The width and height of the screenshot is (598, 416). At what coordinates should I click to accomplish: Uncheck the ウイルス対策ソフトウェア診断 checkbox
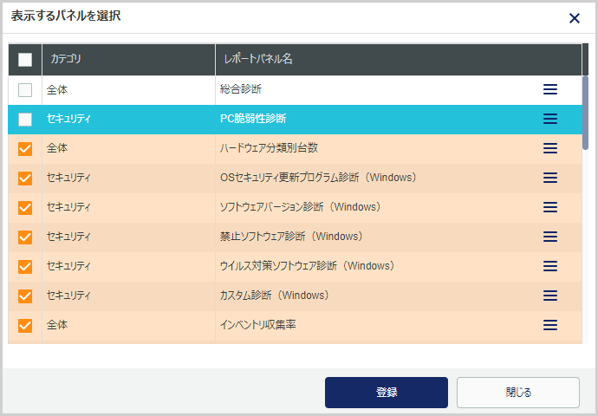pos(25,267)
